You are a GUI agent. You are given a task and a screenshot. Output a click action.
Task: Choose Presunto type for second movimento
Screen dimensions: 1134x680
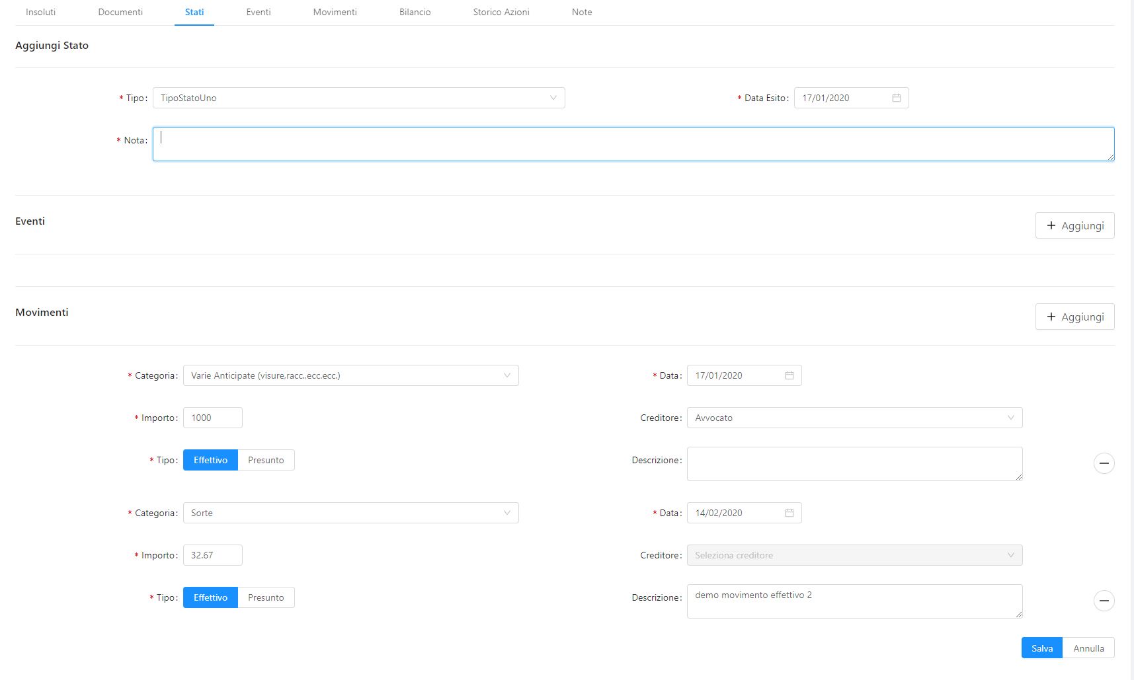click(266, 597)
